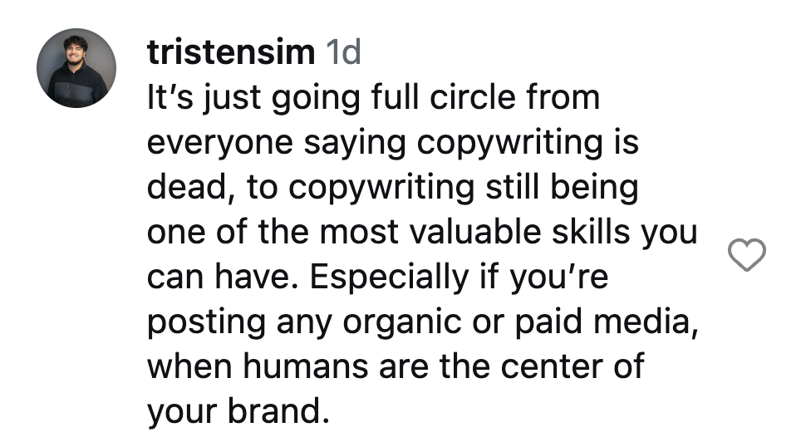The image size is (806, 447).
Task: Visit the tristensim username link
Action: pos(231,52)
